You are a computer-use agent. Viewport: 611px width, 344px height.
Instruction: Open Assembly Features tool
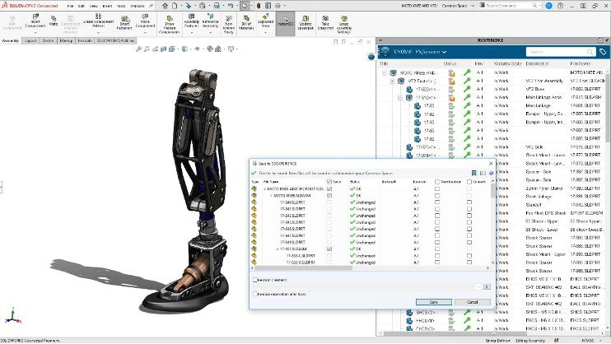click(x=191, y=21)
